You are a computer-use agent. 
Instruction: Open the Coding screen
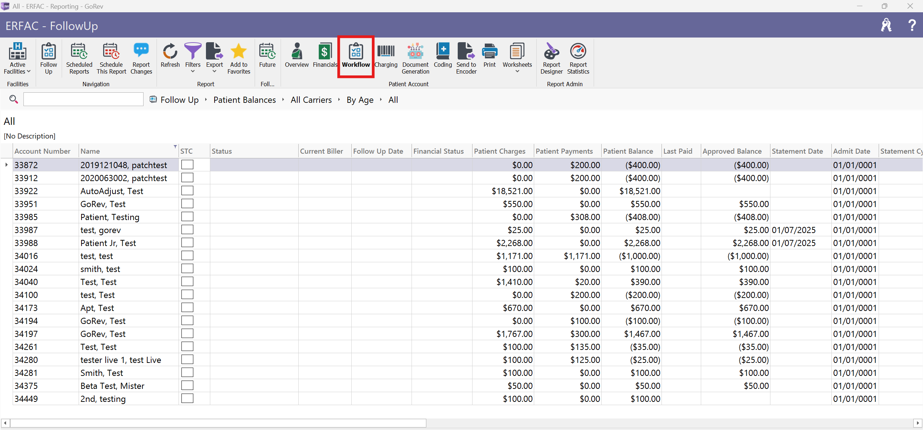443,55
